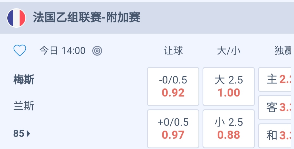Favorite the match with the heart icon
The height and width of the screenshot is (149, 294).
[x=20, y=51]
